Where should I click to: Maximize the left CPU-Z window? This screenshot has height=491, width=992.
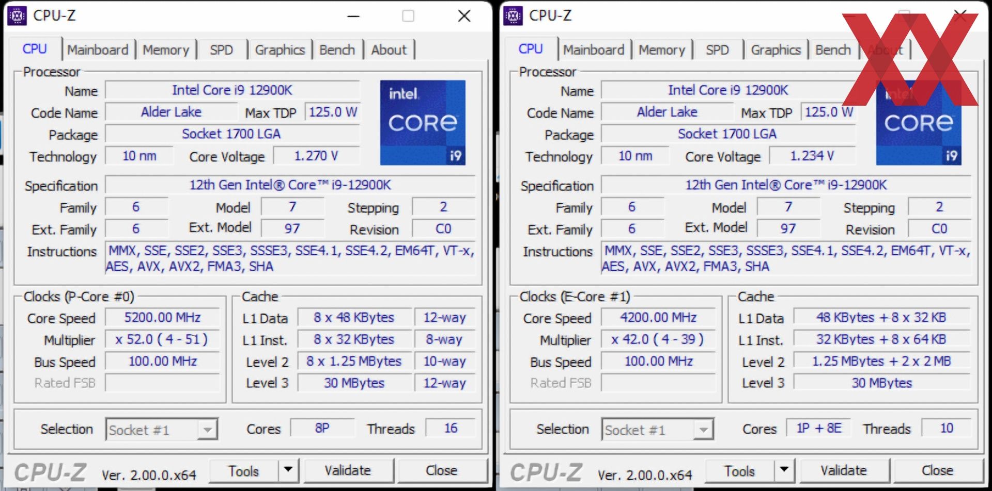pos(408,16)
